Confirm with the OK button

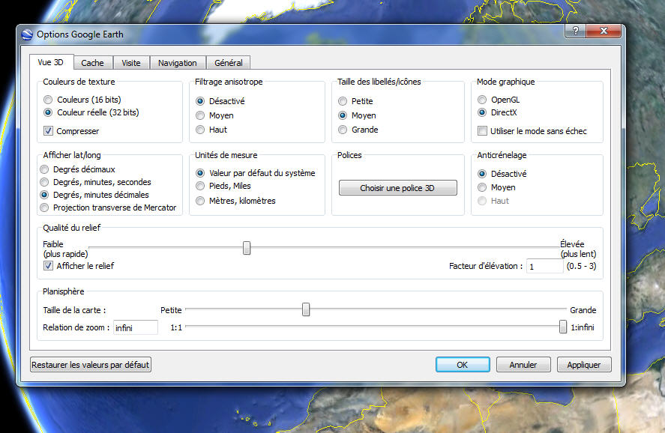click(x=463, y=365)
